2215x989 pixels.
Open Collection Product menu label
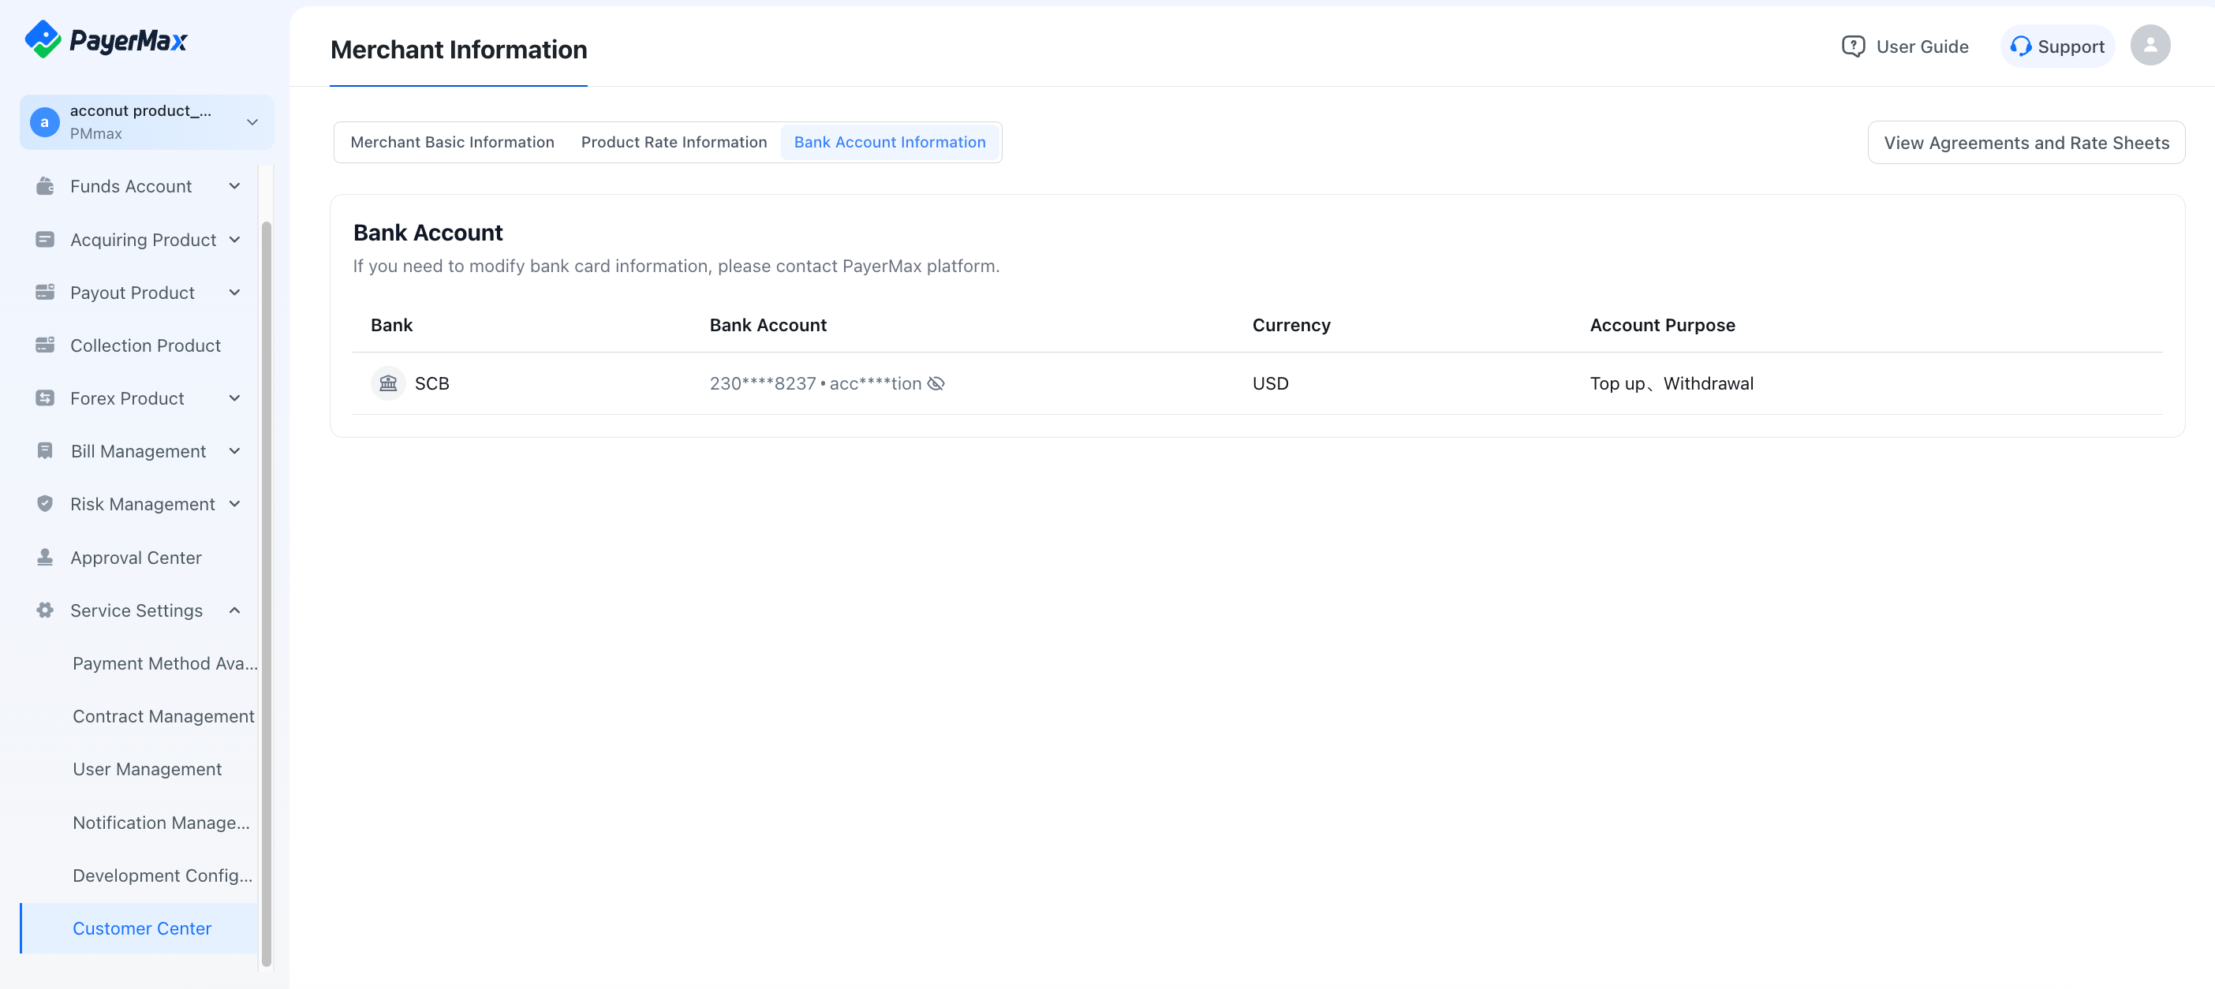[145, 345]
